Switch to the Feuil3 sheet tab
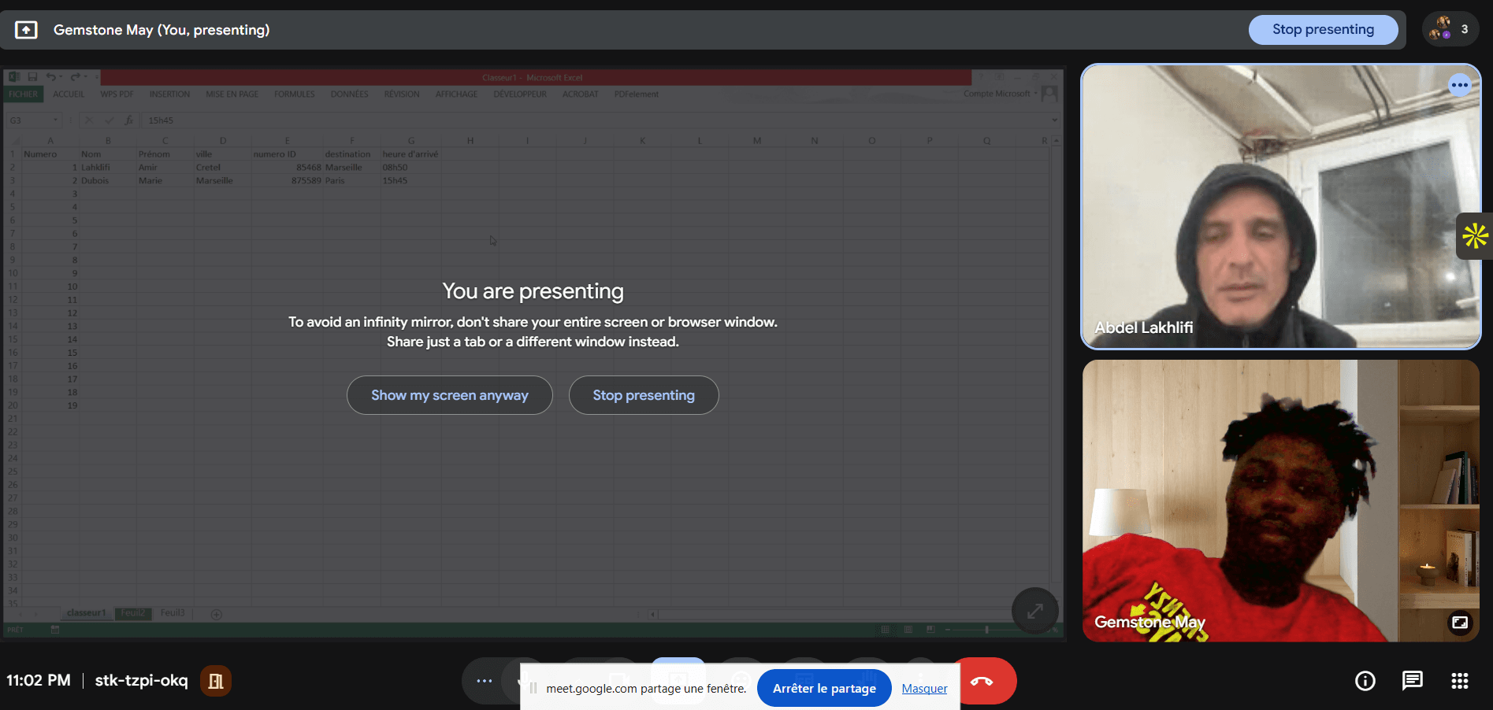 click(173, 613)
